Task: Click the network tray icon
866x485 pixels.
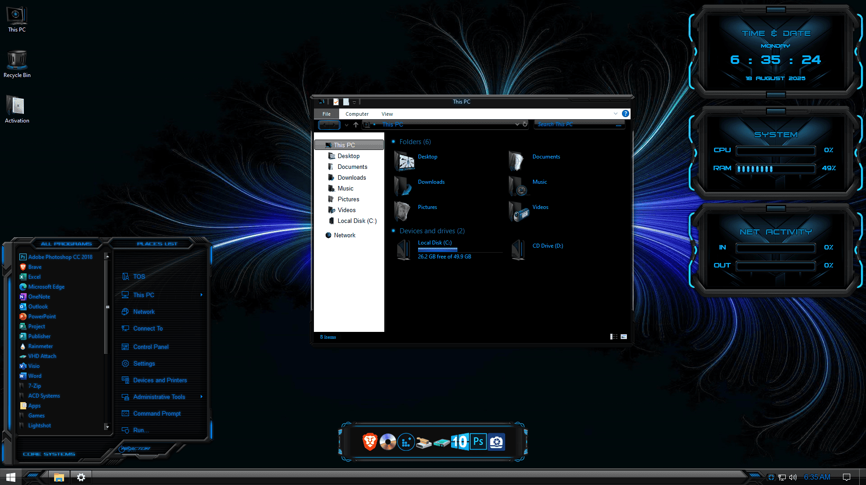Action: (782, 477)
